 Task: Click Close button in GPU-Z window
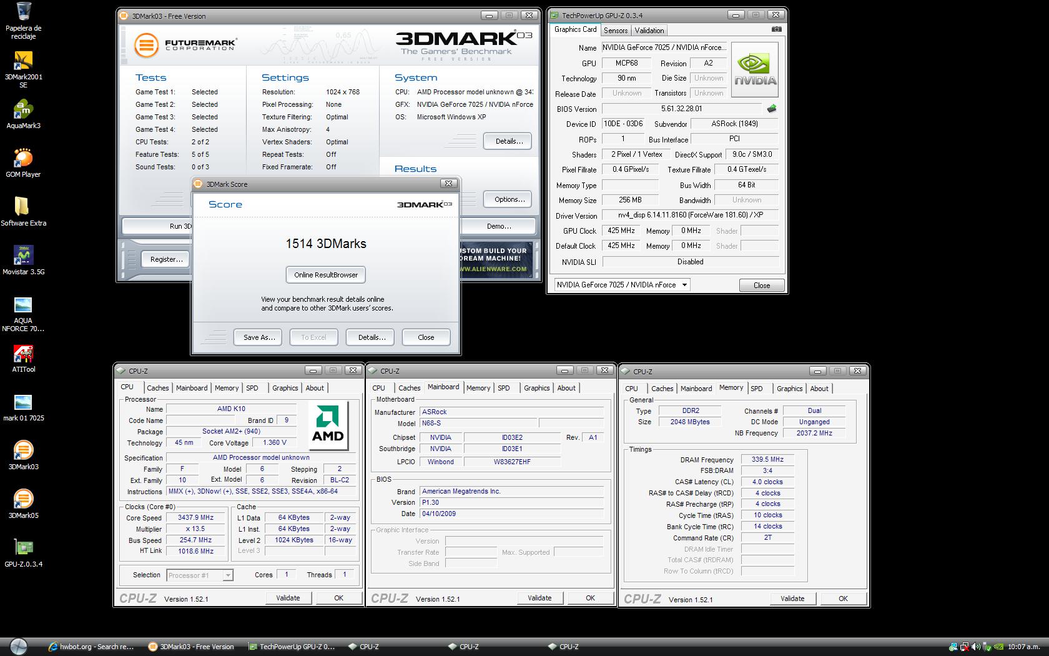[762, 286]
